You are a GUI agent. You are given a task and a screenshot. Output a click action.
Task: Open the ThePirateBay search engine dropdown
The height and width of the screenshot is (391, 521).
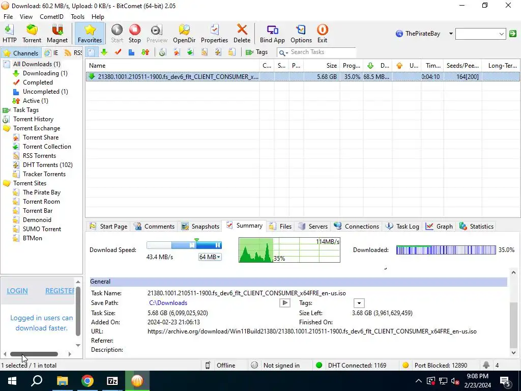coord(451,34)
